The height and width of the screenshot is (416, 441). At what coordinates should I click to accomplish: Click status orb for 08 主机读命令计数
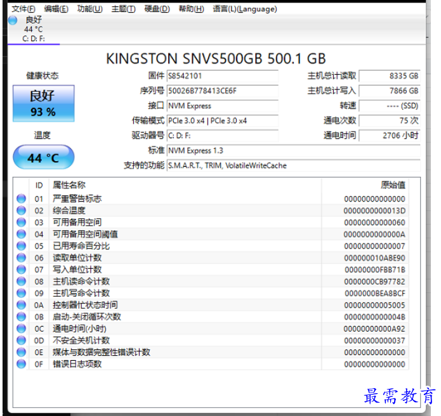click(21, 282)
